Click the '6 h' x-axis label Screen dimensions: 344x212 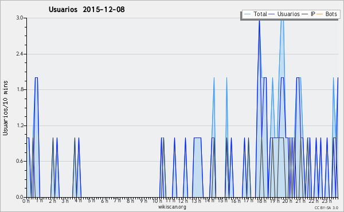point(104,201)
